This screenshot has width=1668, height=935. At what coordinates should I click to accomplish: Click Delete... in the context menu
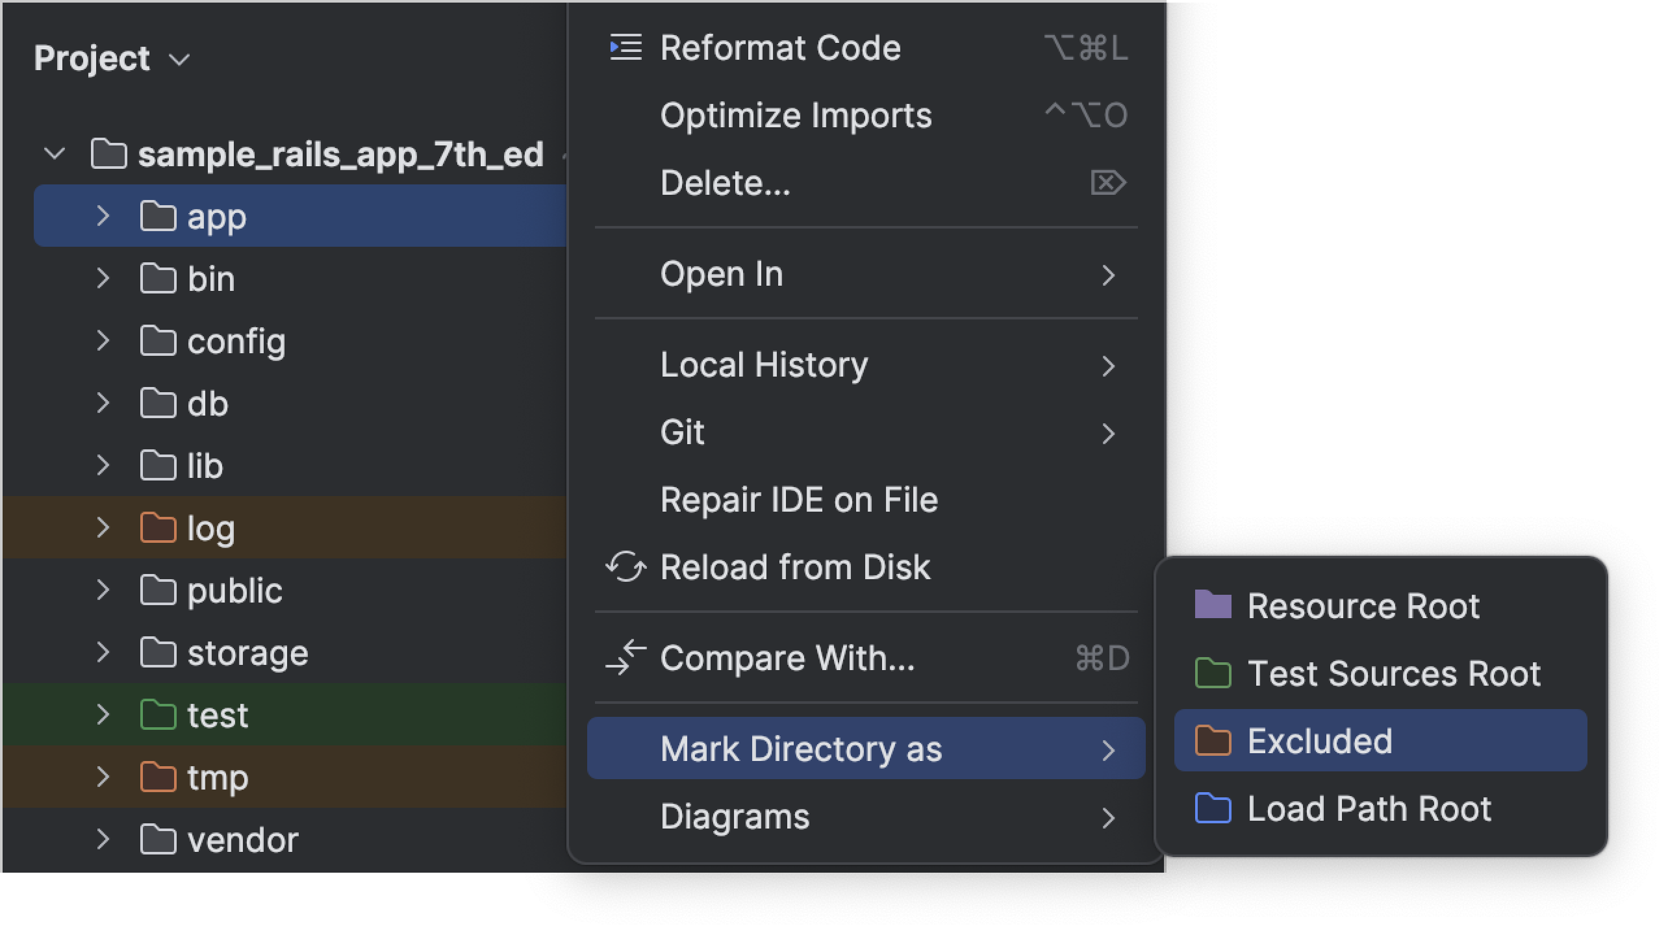click(x=725, y=183)
